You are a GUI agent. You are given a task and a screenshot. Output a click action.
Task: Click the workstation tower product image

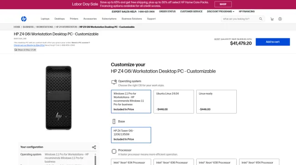(59, 98)
